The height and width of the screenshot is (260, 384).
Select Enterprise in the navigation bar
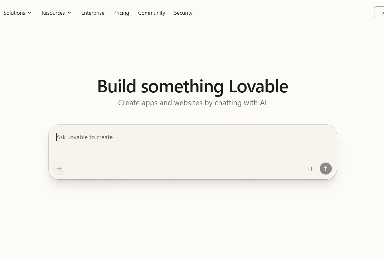[x=93, y=13]
